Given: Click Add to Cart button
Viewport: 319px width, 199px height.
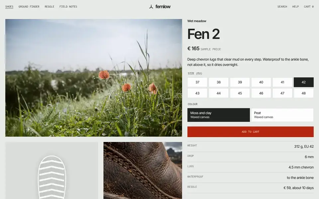Looking at the screenshot, I should click(x=251, y=132).
